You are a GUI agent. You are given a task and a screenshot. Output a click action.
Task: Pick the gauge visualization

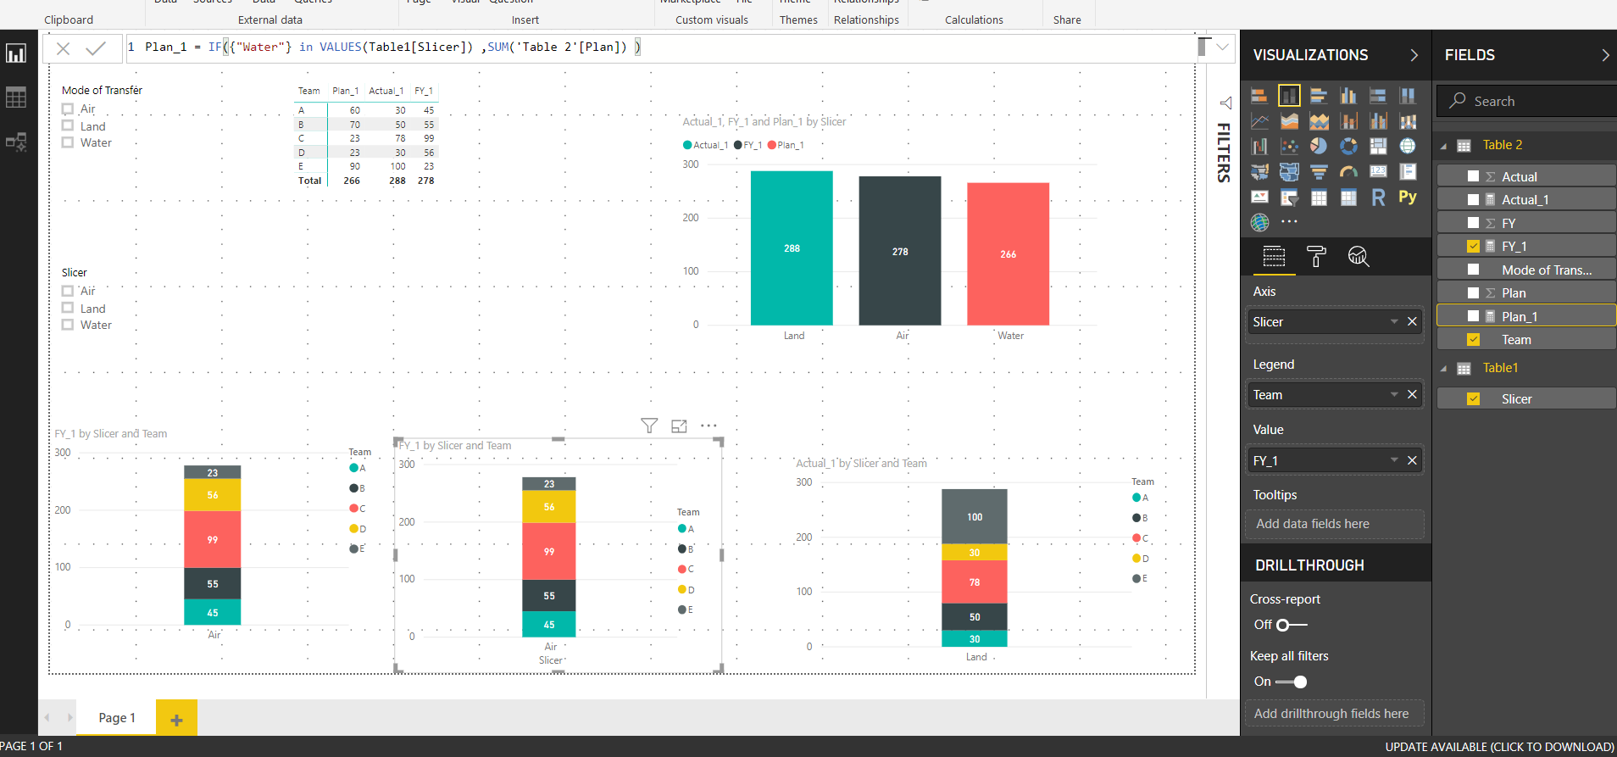tap(1348, 172)
